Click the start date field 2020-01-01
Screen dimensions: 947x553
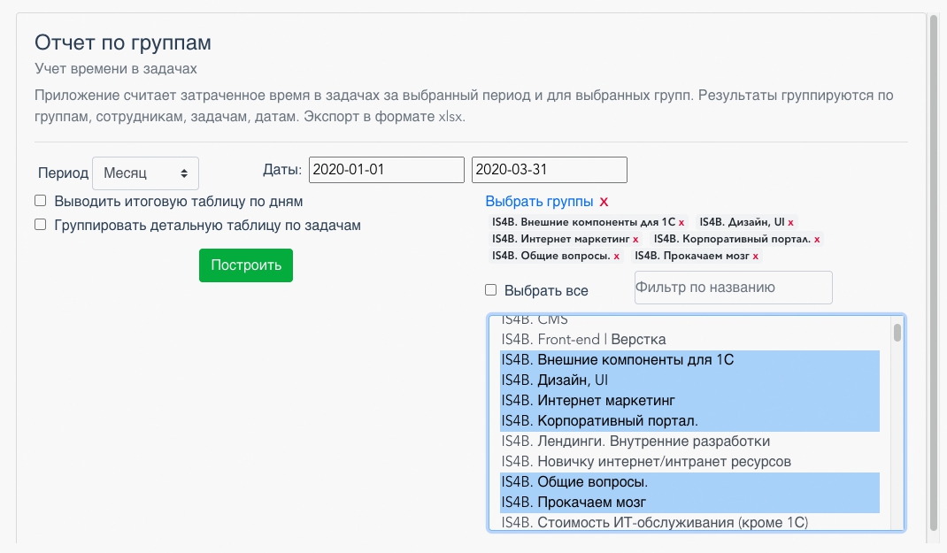[386, 170]
